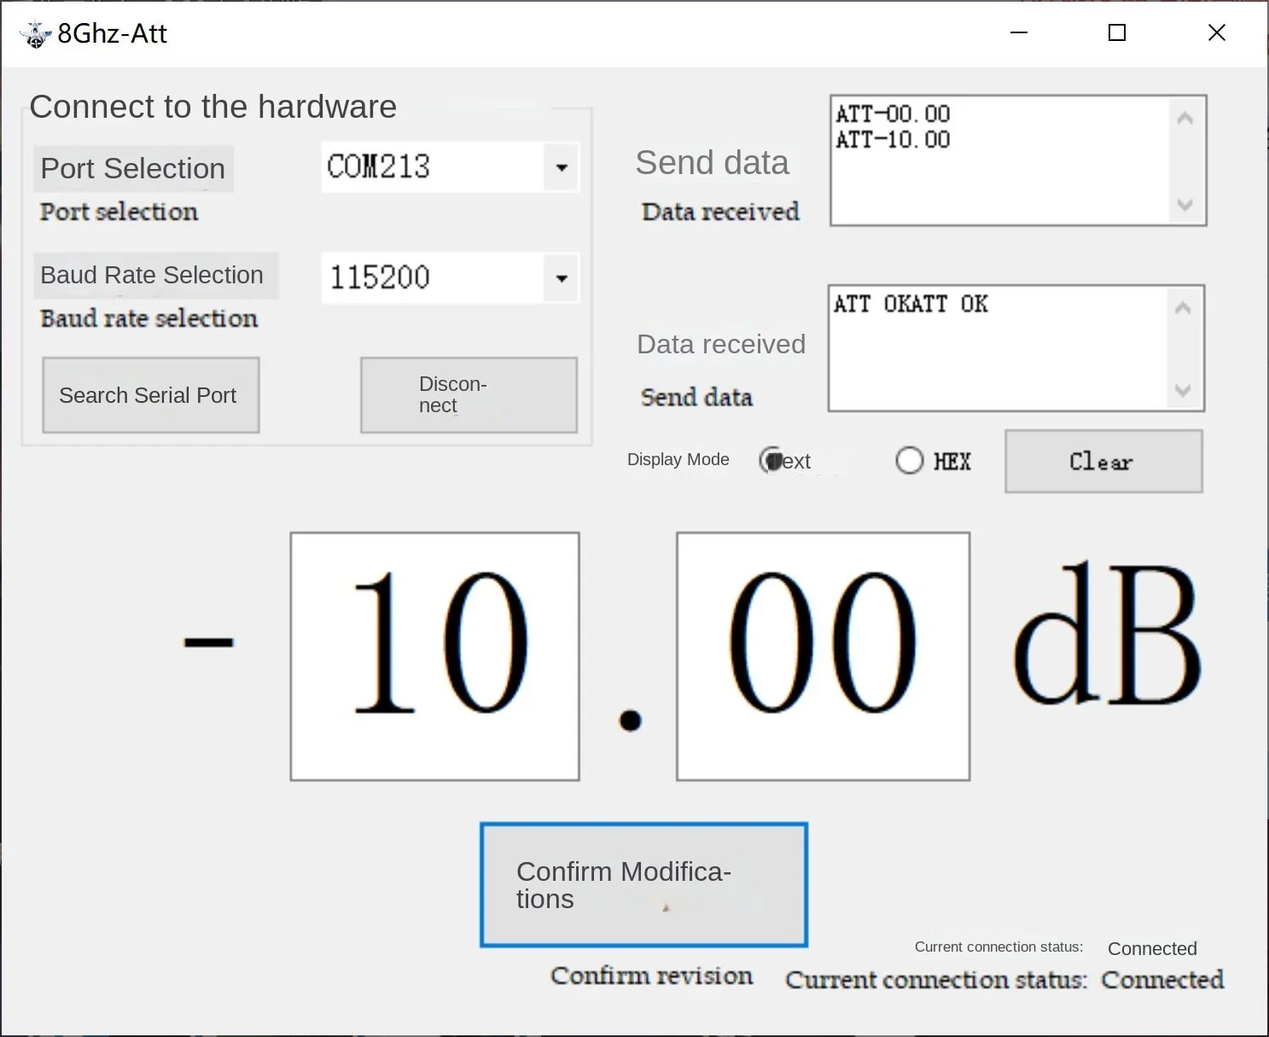Open the COM213 port dropdown arrow

[x=562, y=167]
